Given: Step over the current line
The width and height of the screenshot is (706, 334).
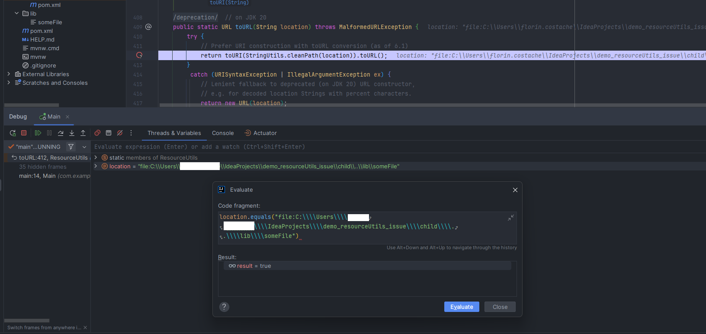Looking at the screenshot, I should (x=61, y=133).
